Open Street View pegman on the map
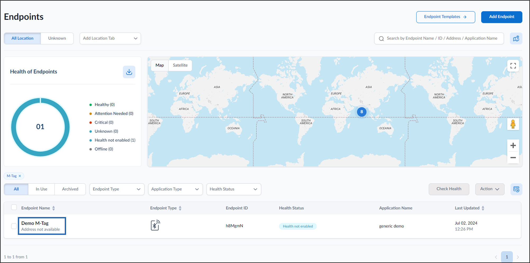This screenshot has width=530, height=263. pyautogui.click(x=513, y=124)
